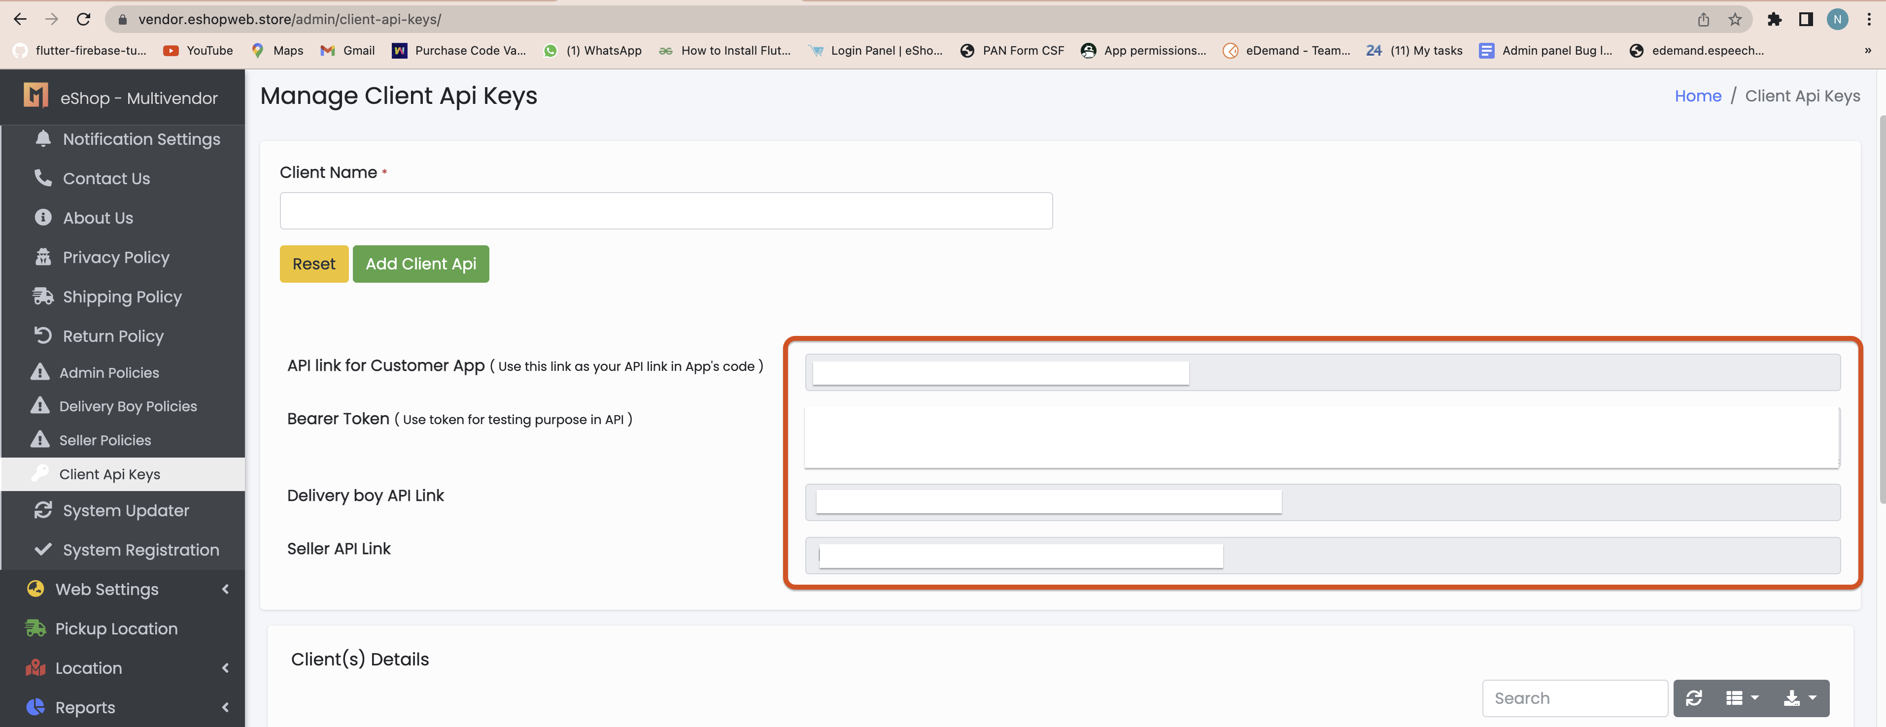This screenshot has width=1886, height=727.
Task: Focus the Client Name input field
Action: click(x=665, y=211)
